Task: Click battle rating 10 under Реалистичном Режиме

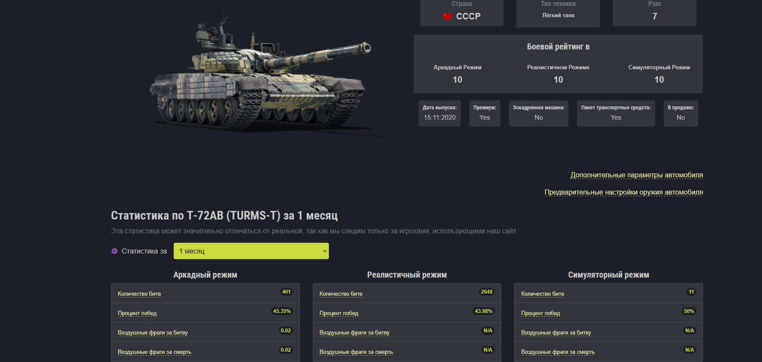Action: [x=558, y=80]
